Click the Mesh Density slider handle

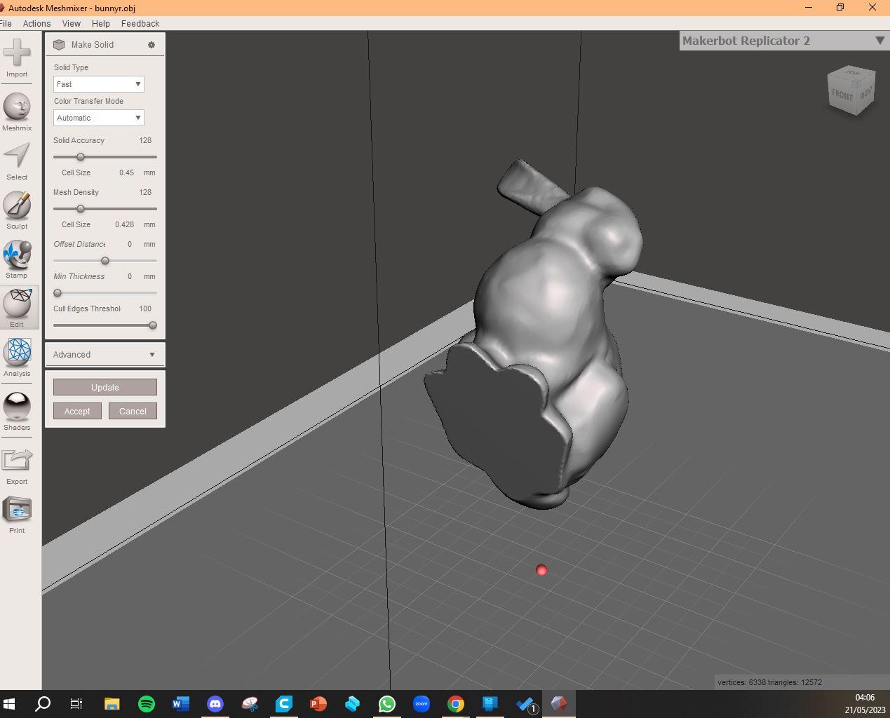[x=80, y=209]
